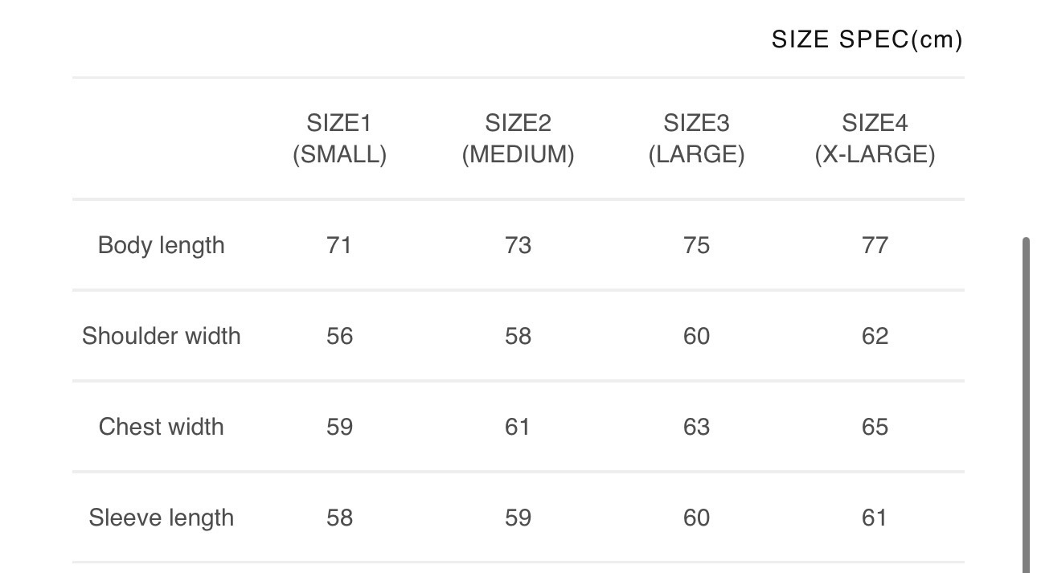Click the vertical scrollbar thumb
The width and height of the screenshot is (1037, 573).
tap(1026, 402)
